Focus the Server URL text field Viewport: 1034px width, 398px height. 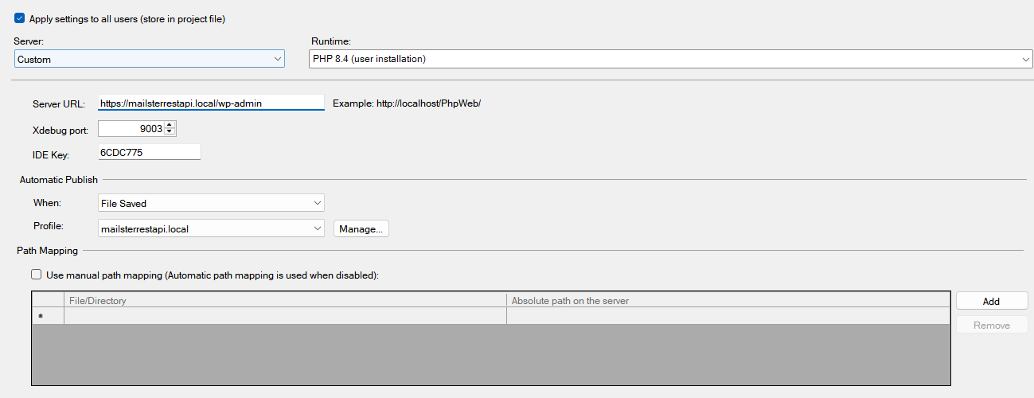pos(211,103)
